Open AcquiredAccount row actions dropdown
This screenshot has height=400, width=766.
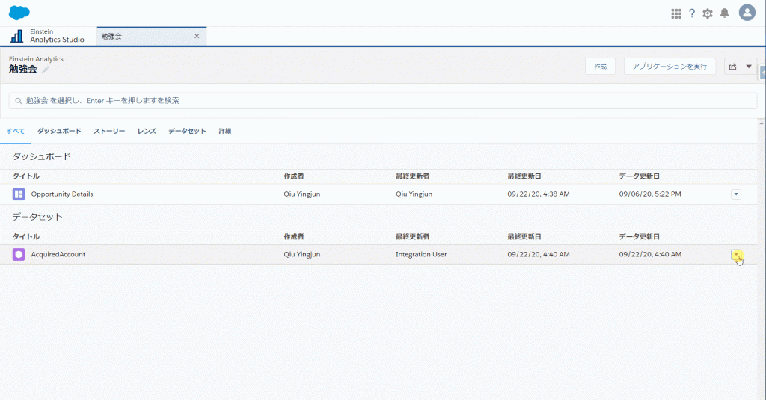tap(735, 254)
